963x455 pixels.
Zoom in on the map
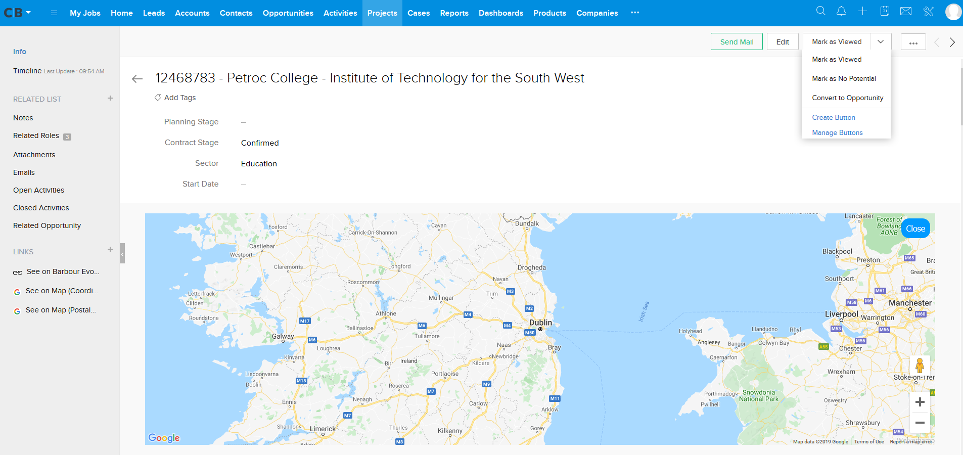point(920,402)
